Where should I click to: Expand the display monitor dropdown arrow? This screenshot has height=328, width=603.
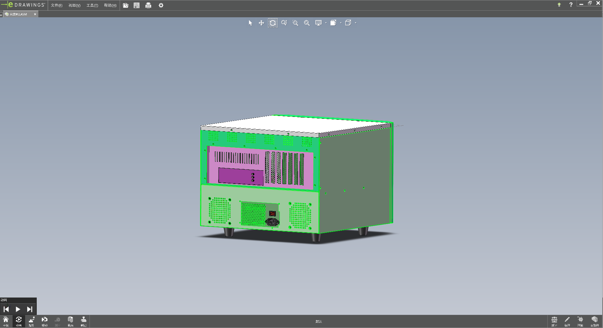click(326, 23)
